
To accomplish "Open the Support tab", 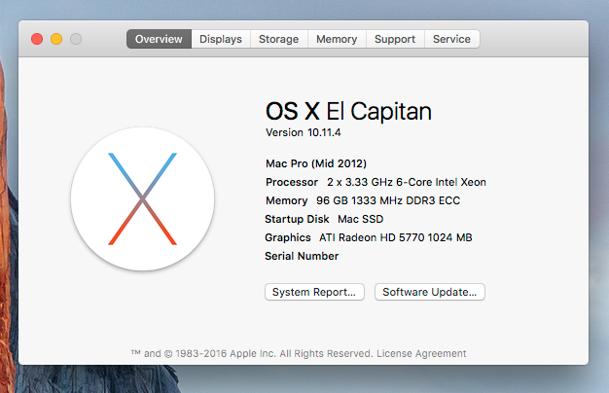I will pos(395,39).
